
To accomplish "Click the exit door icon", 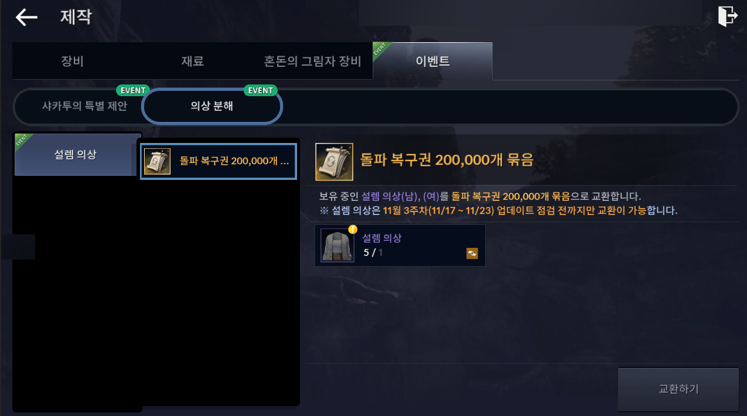I will pos(727,16).
